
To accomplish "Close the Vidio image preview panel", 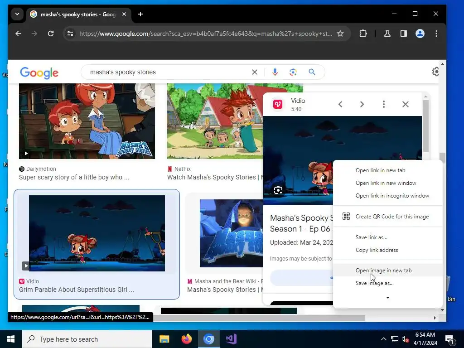I will pos(406,104).
